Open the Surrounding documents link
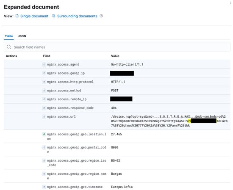Screen dimensions: 233x190 pos(77,16)
